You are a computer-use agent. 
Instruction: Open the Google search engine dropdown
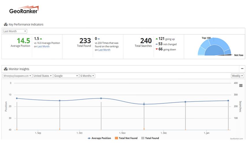pos(66,76)
